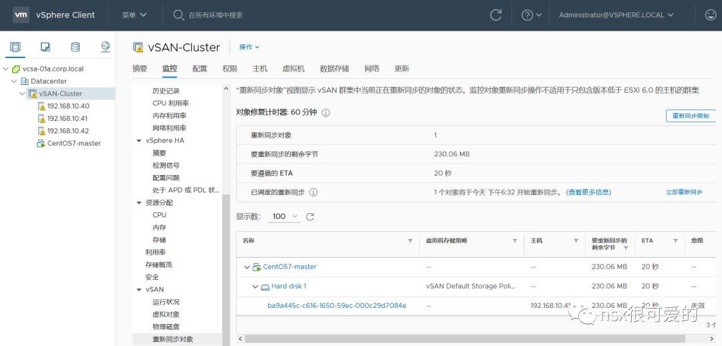Filter the host column
Image resolution: width=722 pixels, height=346 pixels.
(x=576, y=240)
